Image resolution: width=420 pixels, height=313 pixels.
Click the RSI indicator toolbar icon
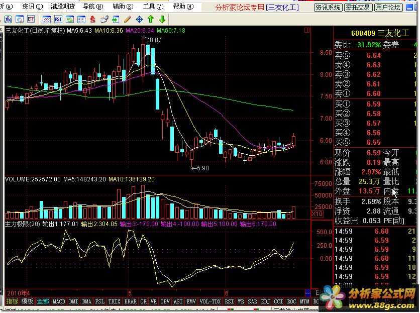(58, 19)
